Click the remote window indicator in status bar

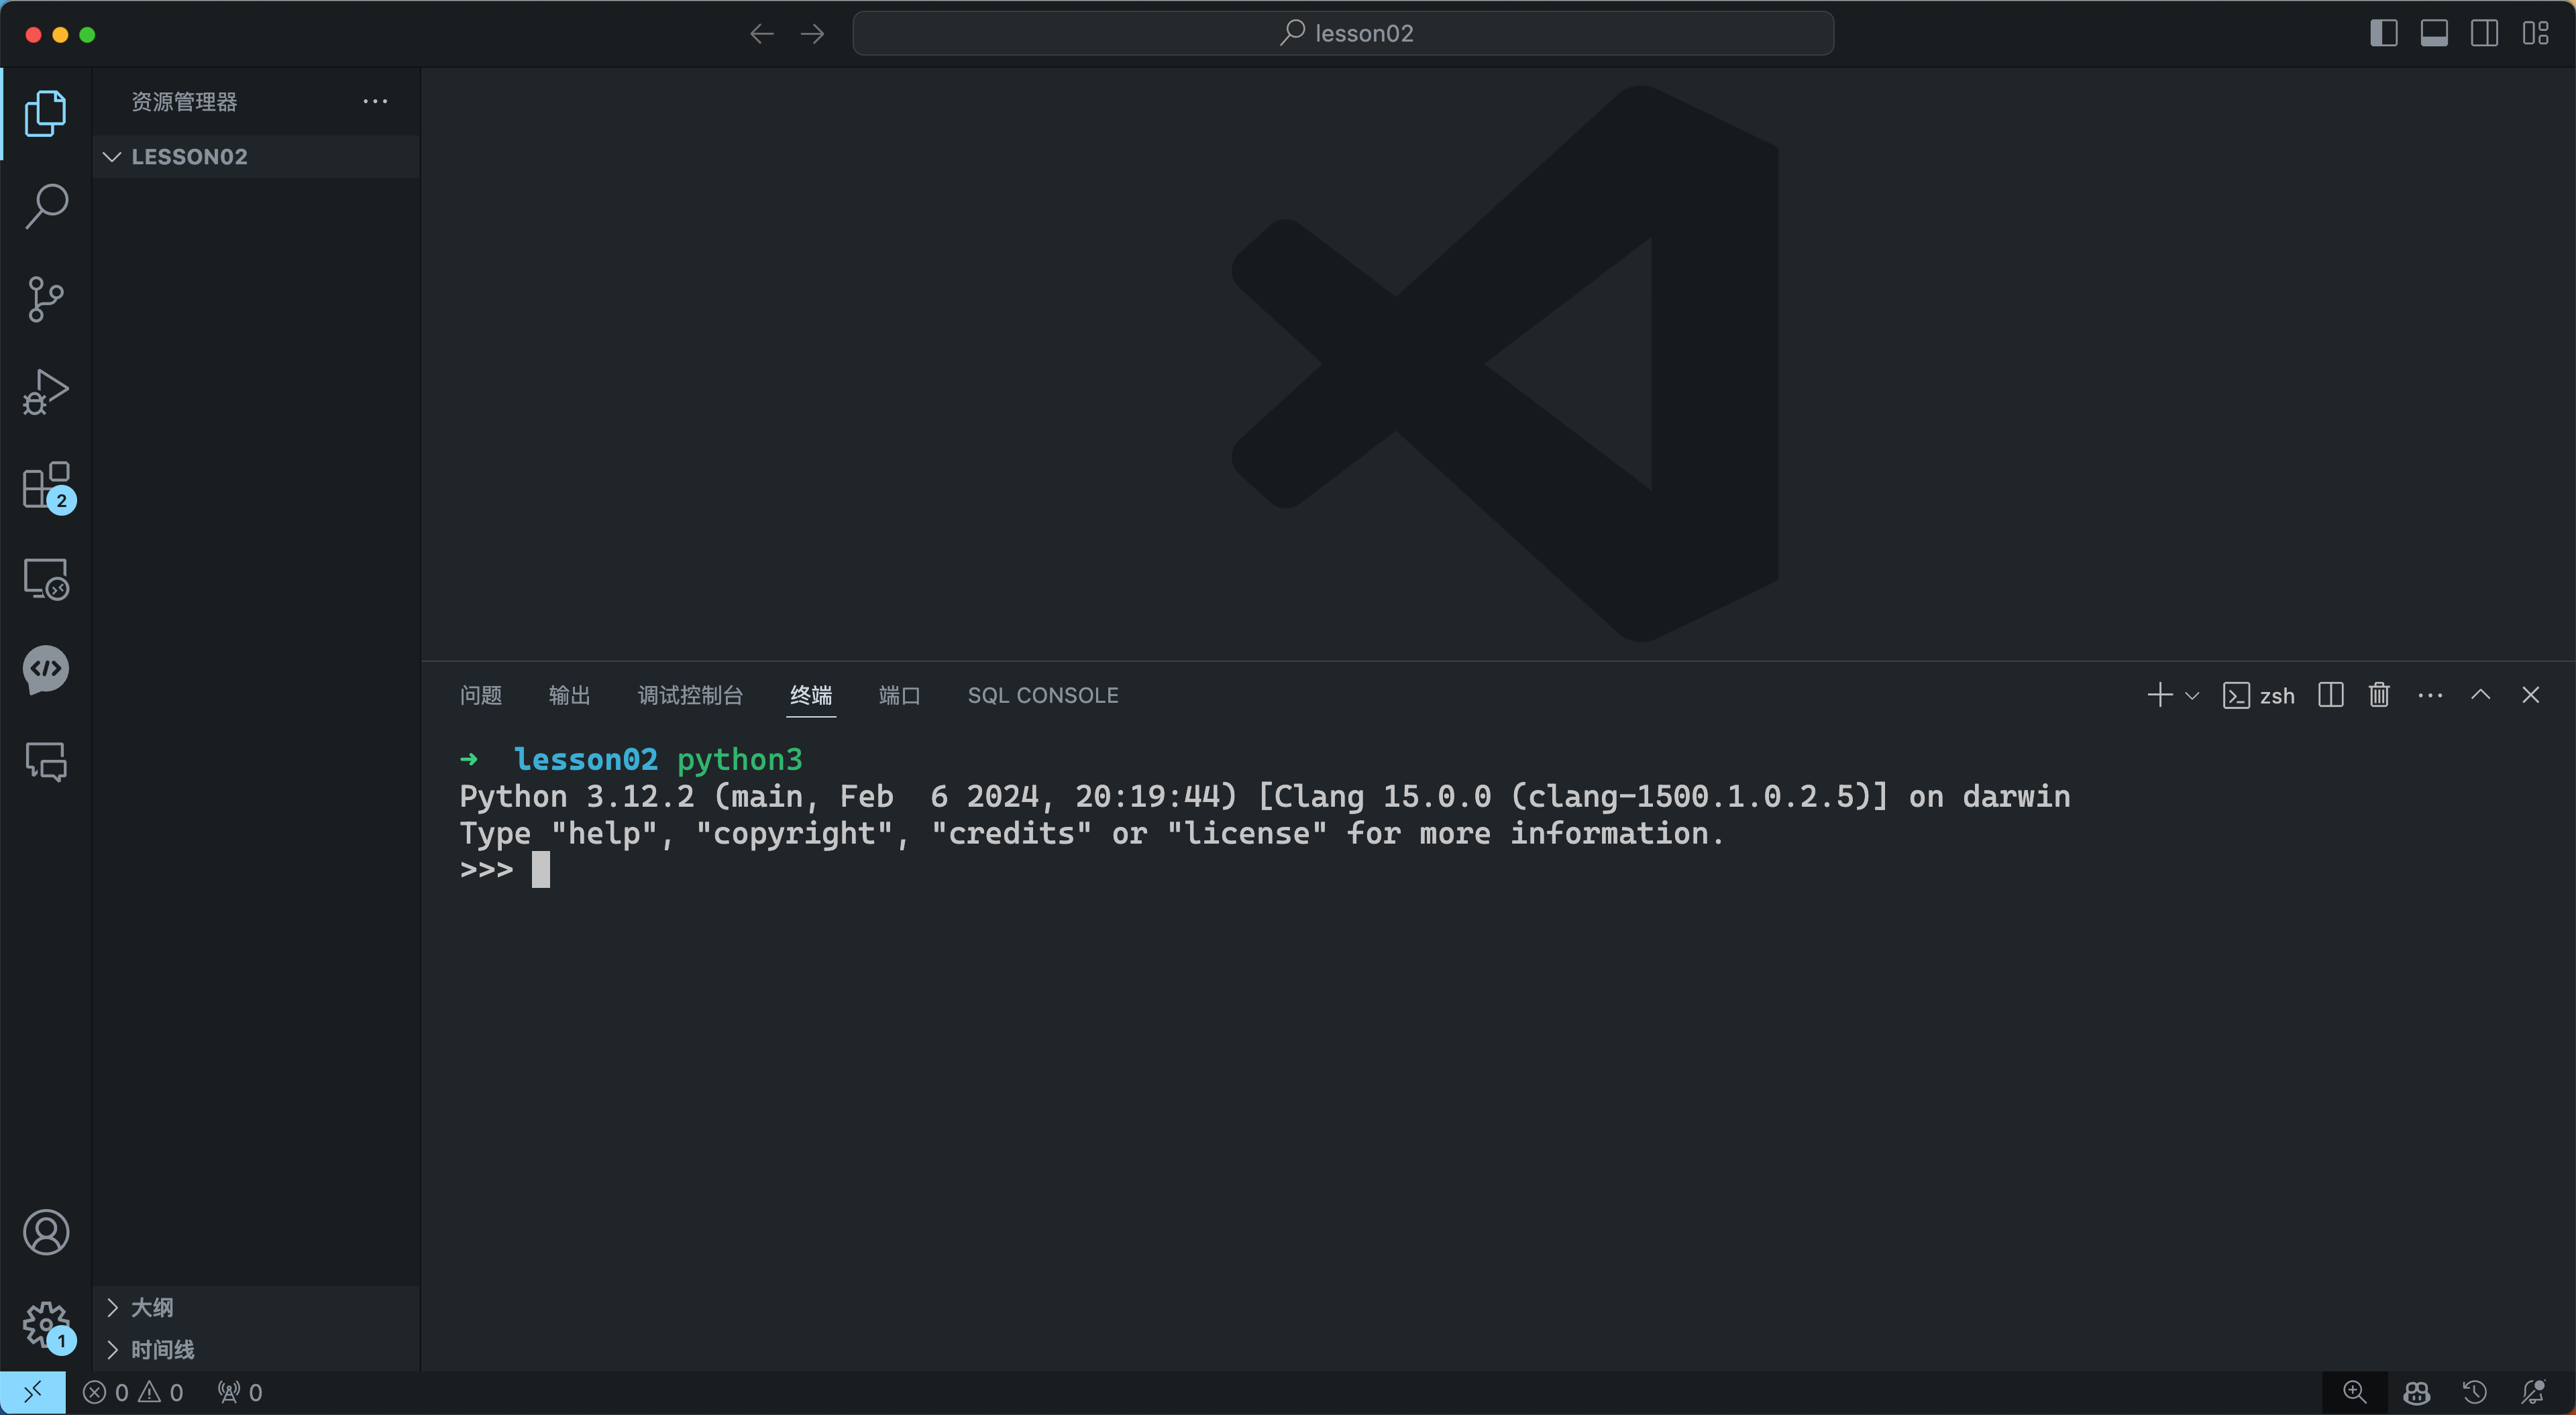33,1392
